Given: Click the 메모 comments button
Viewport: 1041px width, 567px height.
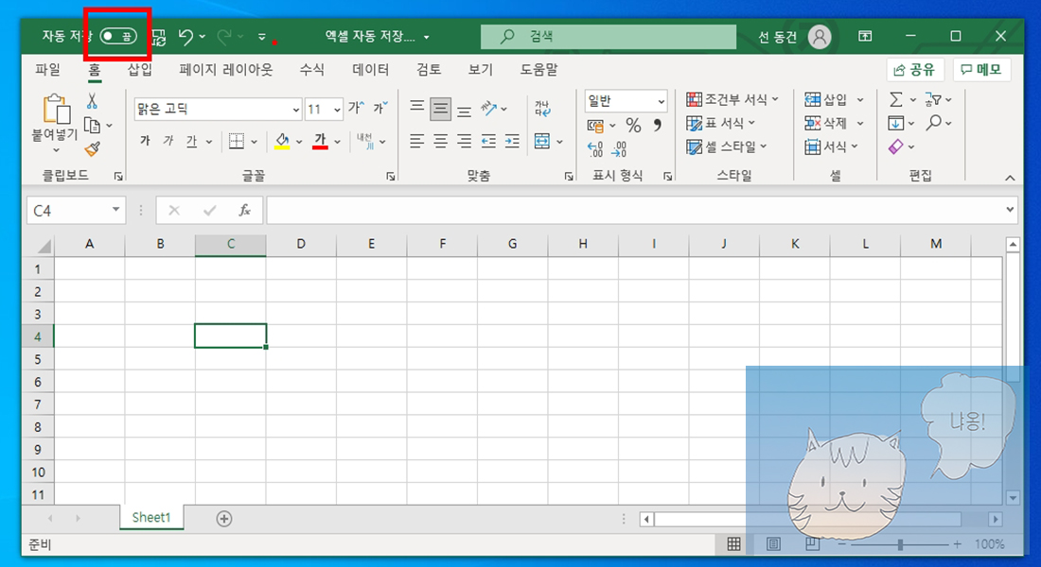Looking at the screenshot, I should pos(982,70).
